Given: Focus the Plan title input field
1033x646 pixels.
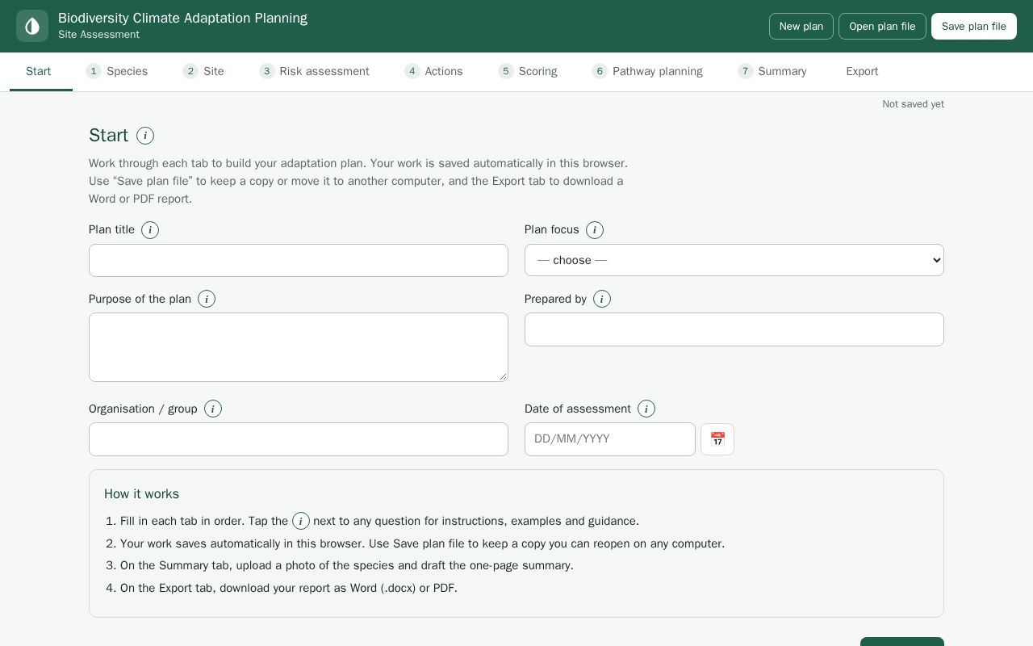Looking at the screenshot, I should [x=299, y=260].
